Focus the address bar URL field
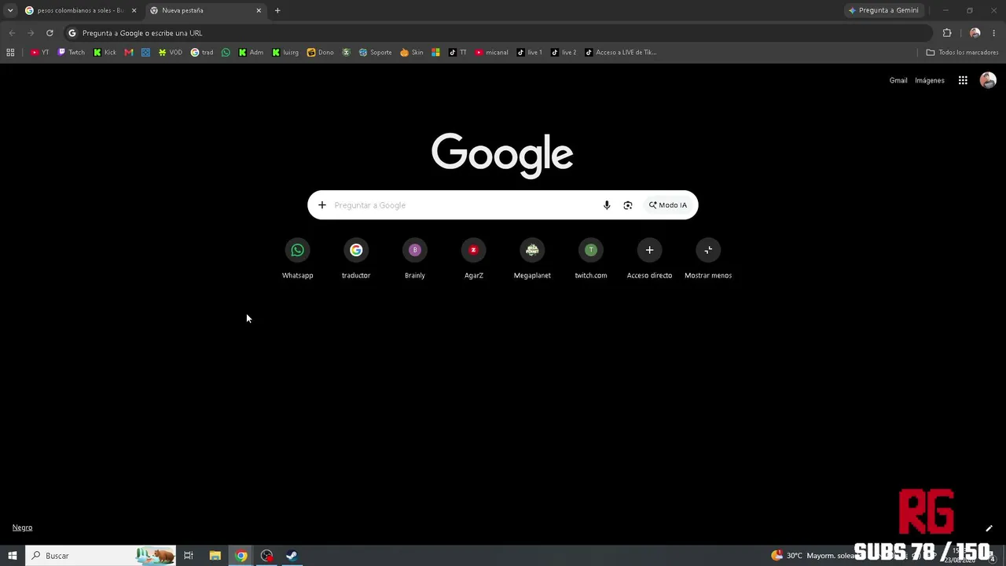Screen dimensions: 1006x566 499,33
